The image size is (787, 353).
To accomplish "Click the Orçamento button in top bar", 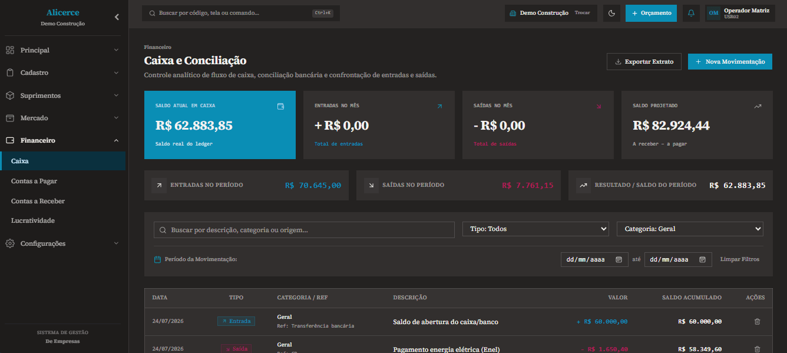I will 651,13.
